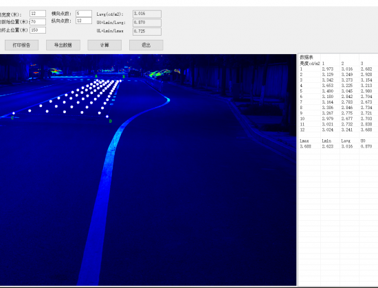Select table cell 3.213 in row 4
The height and width of the screenshot is (288, 378).
pyautogui.click(x=366, y=86)
